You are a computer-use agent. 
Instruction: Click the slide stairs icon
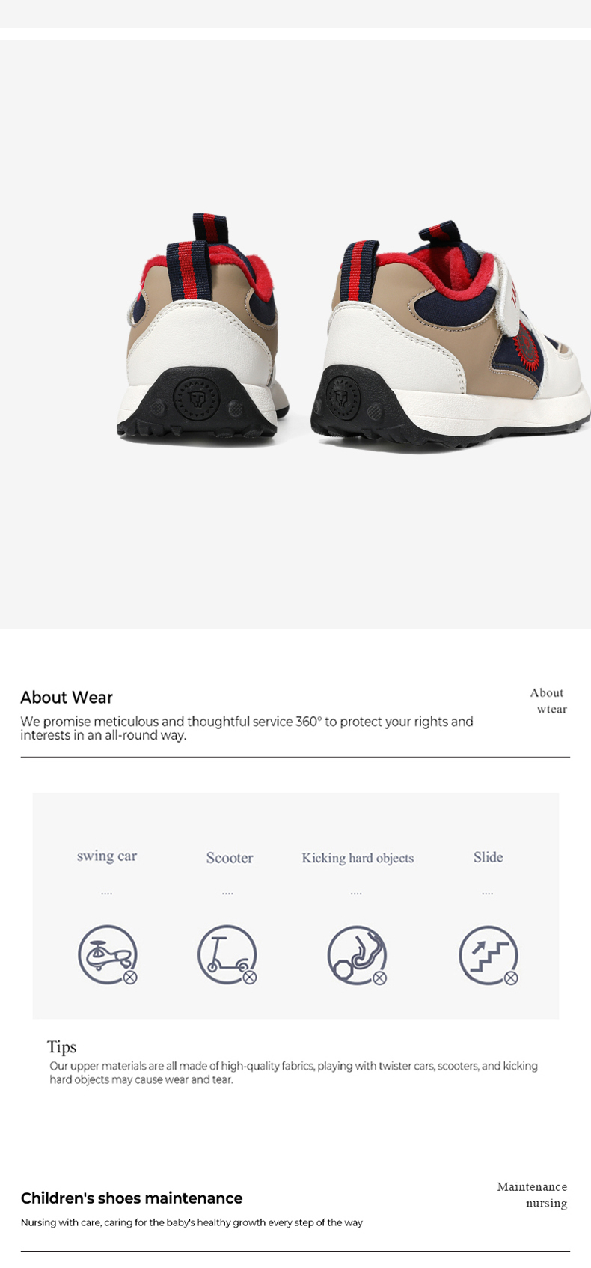tap(489, 955)
